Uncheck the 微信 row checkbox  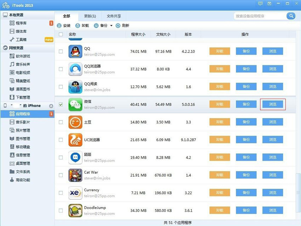(61, 105)
